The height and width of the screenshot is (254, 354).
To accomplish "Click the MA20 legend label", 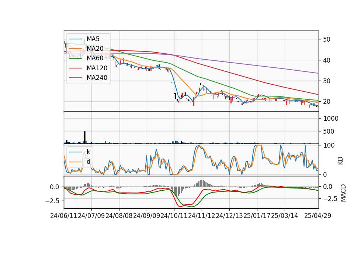I will pos(95,49).
